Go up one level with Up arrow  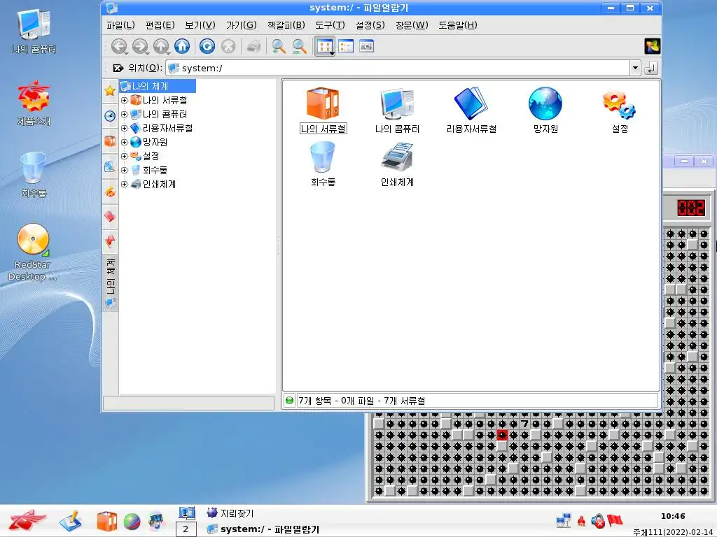click(161, 46)
